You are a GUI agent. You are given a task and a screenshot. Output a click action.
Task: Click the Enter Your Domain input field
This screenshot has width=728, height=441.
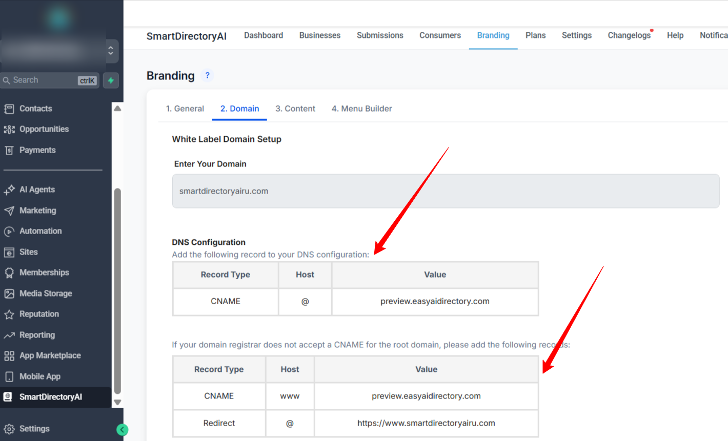coord(446,191)
